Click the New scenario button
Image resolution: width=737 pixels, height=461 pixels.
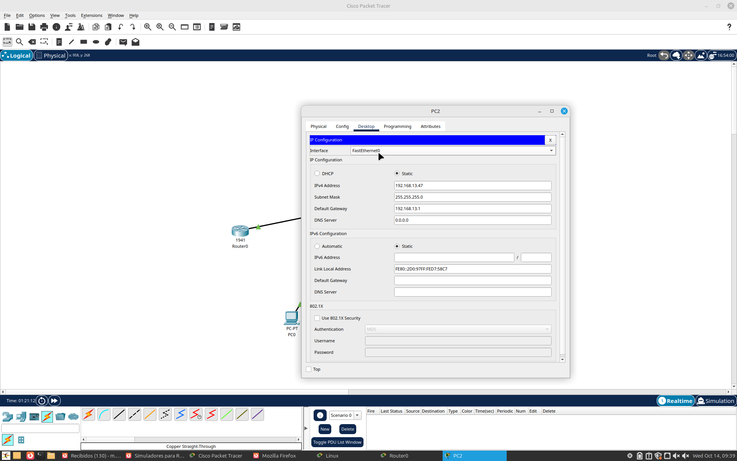(x=325, y=429)
